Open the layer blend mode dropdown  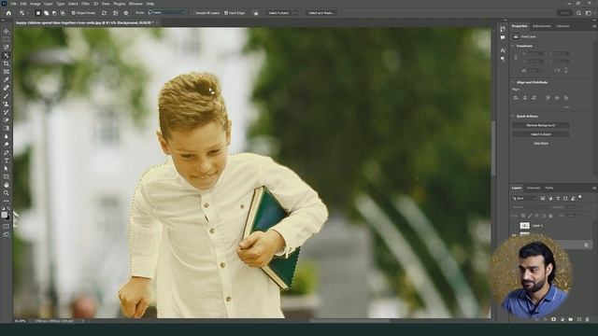(x=530, y=207)
